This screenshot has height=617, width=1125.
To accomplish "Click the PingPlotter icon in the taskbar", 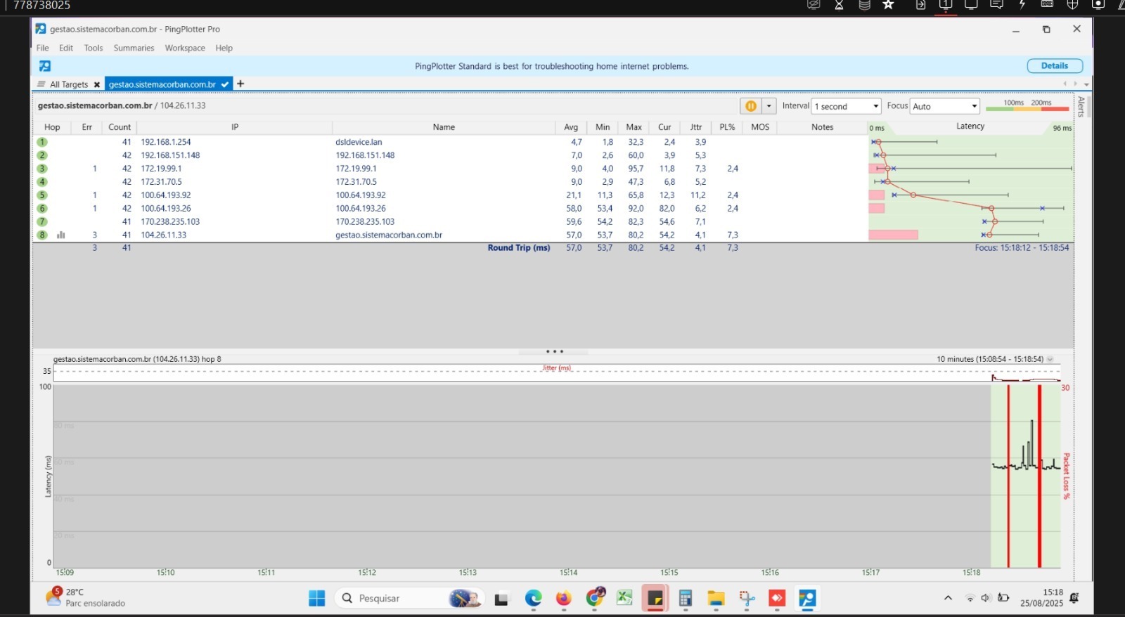I will (x=807, y=598).
